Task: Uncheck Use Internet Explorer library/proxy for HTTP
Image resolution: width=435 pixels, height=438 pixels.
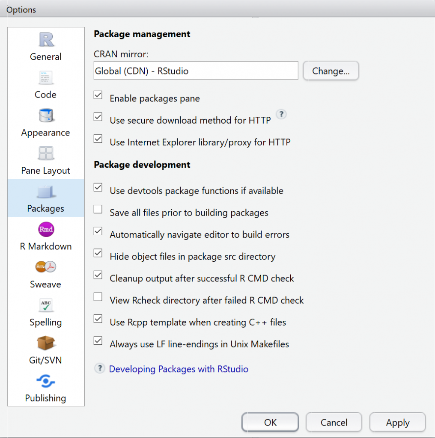Action: (x=98, y=139)
